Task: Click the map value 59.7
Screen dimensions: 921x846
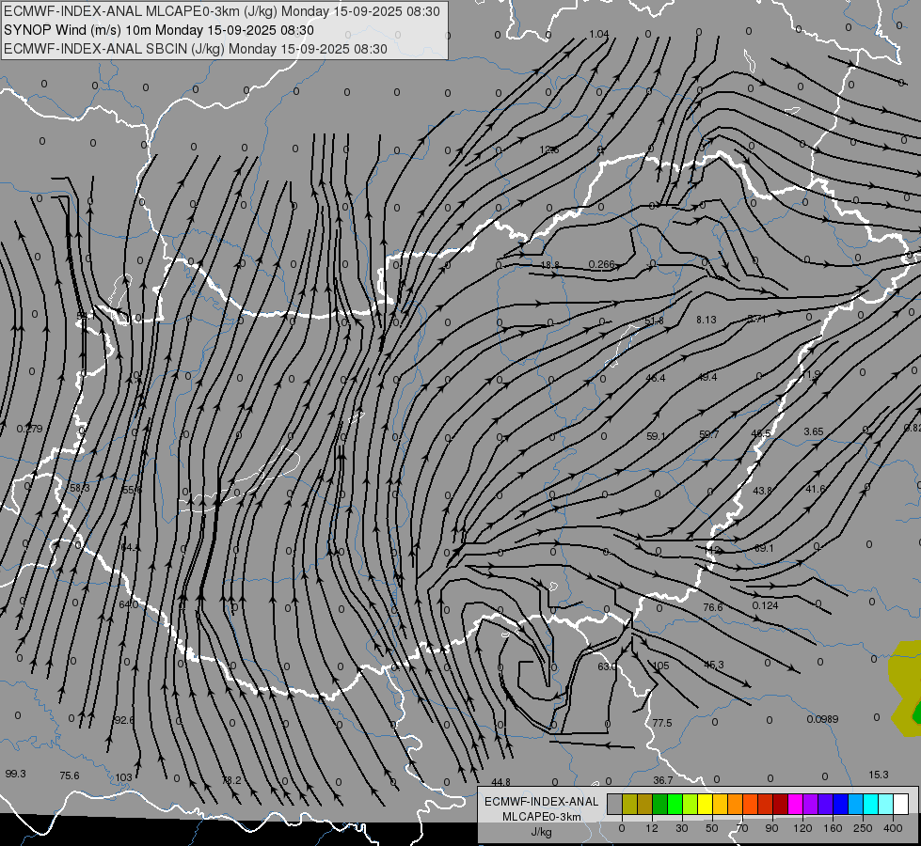Action: (709, 434)
